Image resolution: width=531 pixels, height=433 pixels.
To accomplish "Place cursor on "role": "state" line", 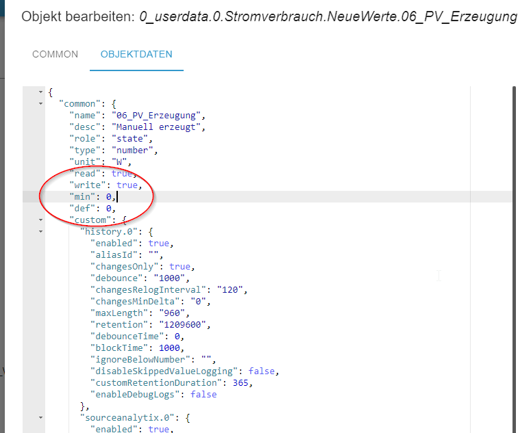I will (111, 139).
